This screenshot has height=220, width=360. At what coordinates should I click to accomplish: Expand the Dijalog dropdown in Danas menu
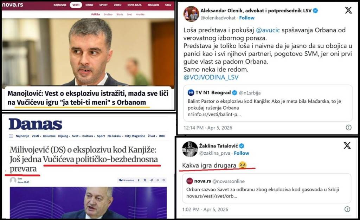[x=64, y=136]
